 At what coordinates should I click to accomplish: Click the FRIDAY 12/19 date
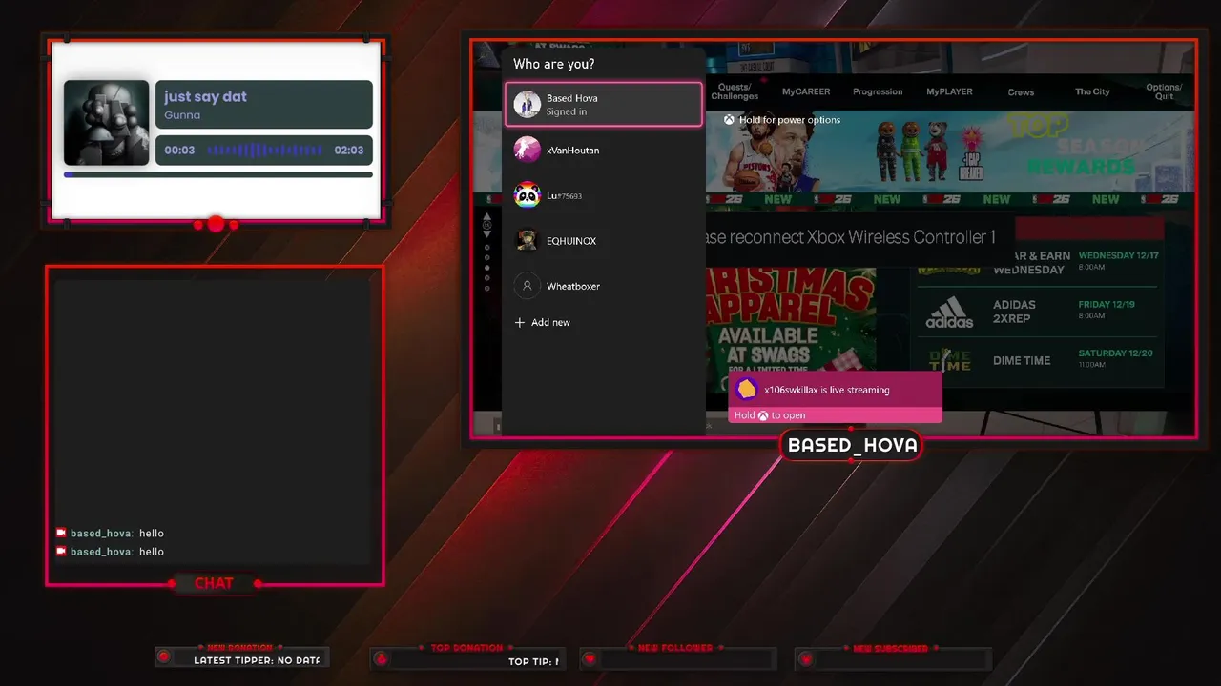pos(1107,305)
